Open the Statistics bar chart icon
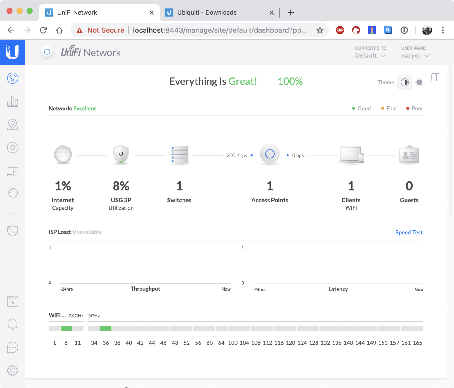The width and height of the screenshot is (454, 388). 12,101
